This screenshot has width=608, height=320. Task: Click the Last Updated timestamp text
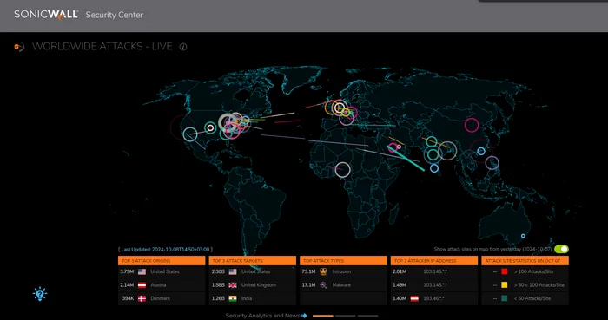click(x=166, y=250)
